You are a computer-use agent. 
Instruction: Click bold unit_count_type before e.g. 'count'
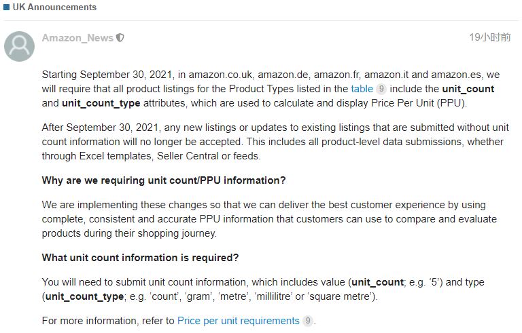[84, 296]
